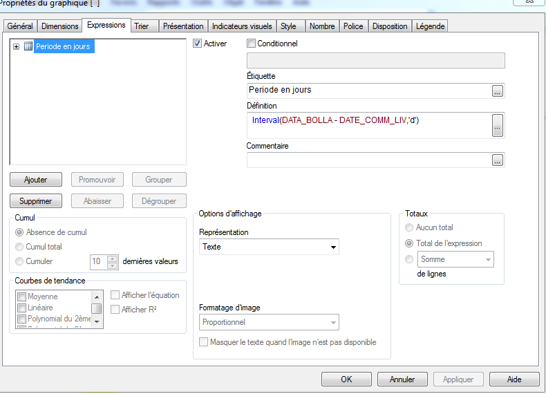Switch to the Nombre tab
546x394 pixels.
pos(322,26)
